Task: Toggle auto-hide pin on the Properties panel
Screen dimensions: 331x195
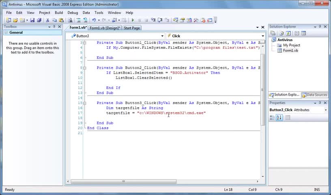Action: pyautogui.click(x=320, y=102)
